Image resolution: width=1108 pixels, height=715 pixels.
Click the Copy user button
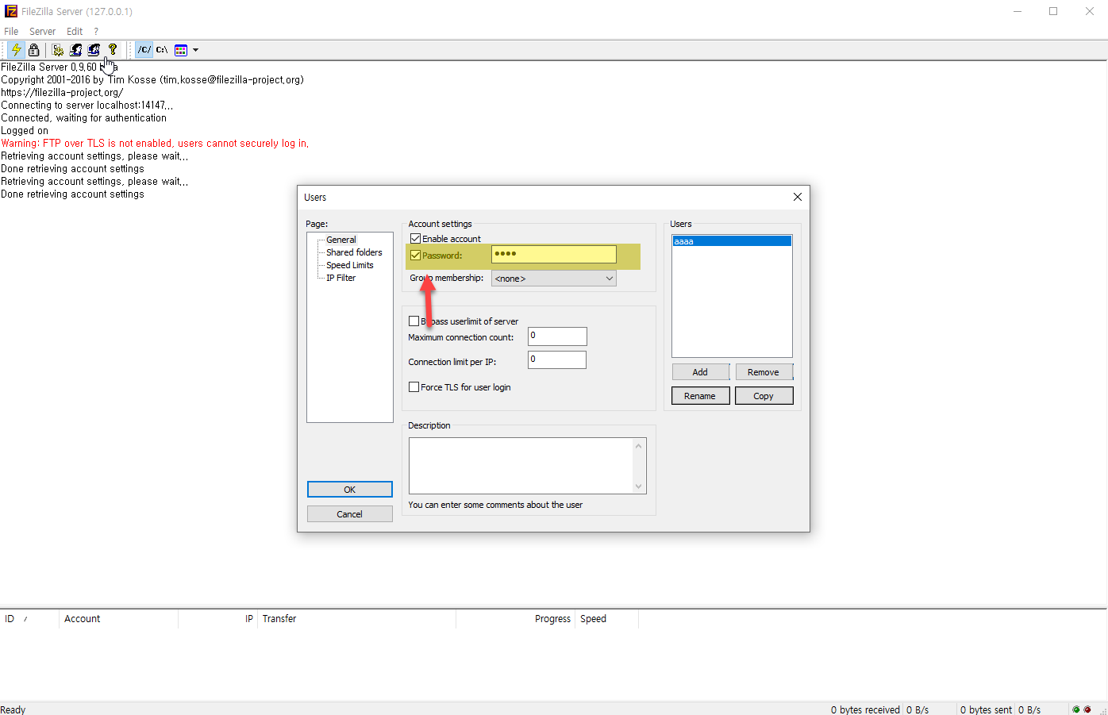[x=764, y=396]
